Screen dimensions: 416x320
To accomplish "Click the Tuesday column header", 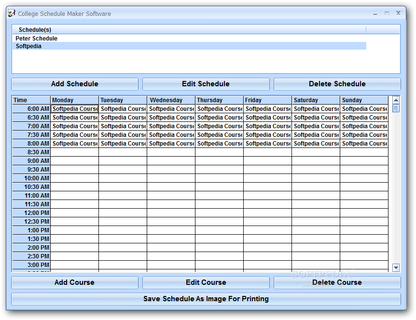I will [123, 100].
